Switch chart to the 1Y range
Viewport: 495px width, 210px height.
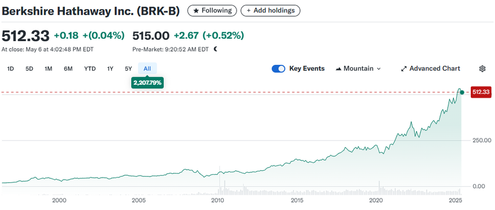[x=110, y=69]
